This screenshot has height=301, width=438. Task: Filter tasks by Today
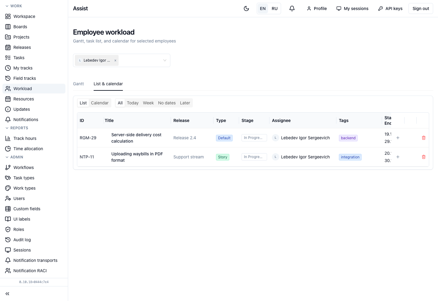click(x=133, y=103)
